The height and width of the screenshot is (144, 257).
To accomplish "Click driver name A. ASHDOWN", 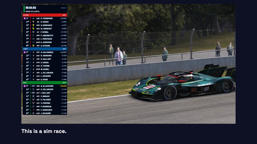I will pyautogui.click(x=46, y=42).
